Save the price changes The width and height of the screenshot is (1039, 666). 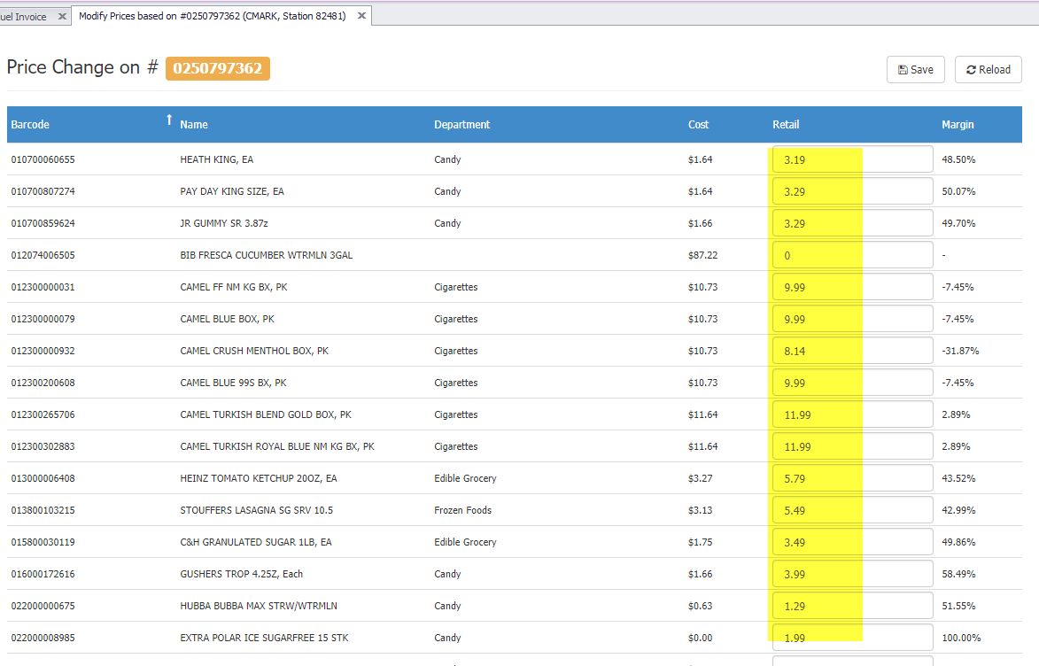[916, 70]
